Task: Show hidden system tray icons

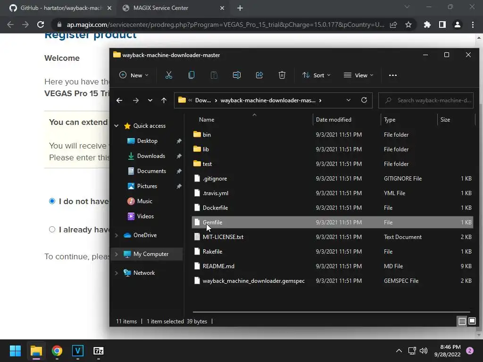Action: click(399, 351)
